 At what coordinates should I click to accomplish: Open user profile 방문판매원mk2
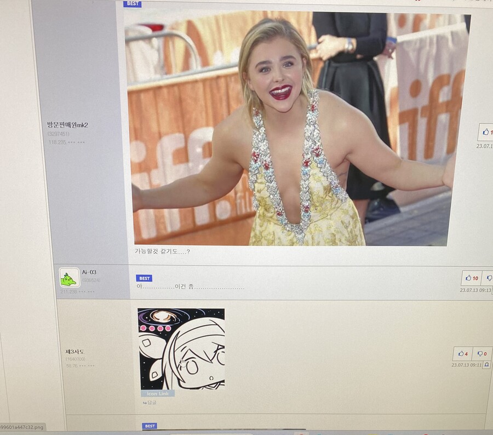coord(67,125)
